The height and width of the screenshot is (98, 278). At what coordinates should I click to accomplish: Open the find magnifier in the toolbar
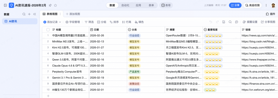230,22
